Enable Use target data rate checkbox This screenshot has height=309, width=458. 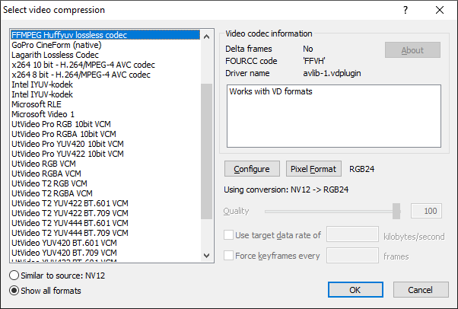(x=229, y=235)
